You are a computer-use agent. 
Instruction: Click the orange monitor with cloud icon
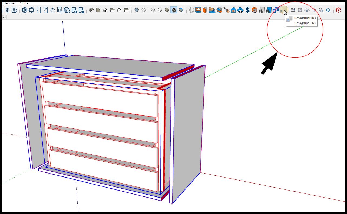click(198, 10)
